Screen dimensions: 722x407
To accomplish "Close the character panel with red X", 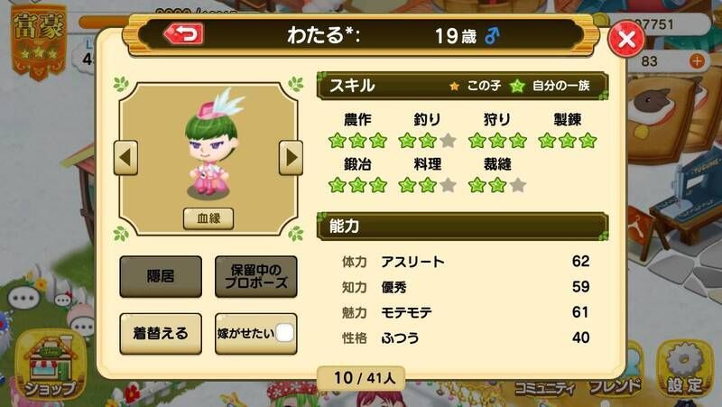I will pyautogui.click(x=626, y=39).
